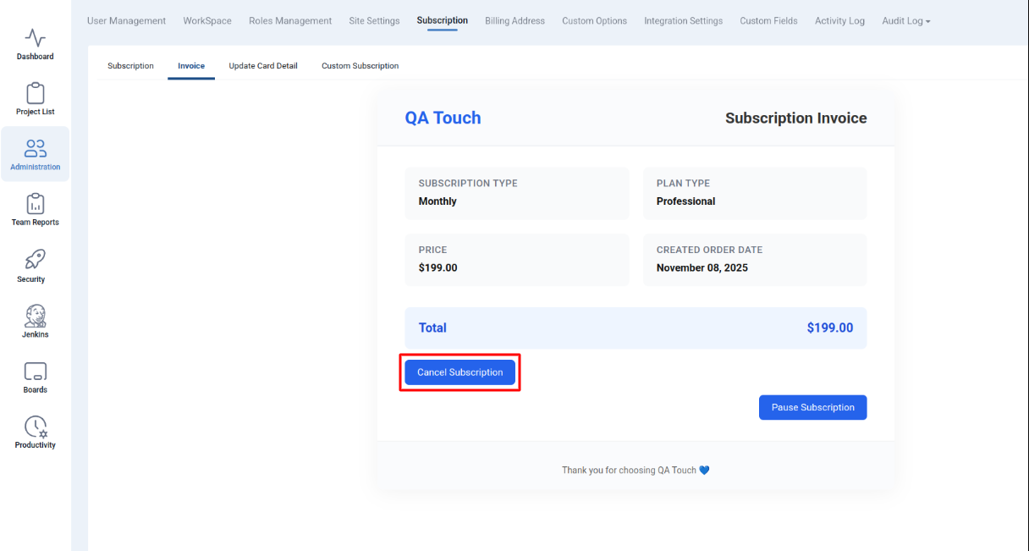The image size is (1029, 551).
Task: Select the Invoice sub-tab
Action: click(x=191, y=66)
